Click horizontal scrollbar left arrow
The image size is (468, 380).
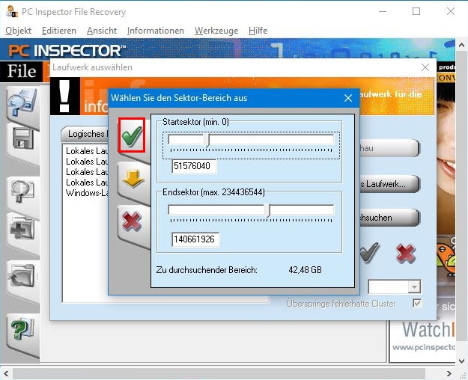(6, 374)
